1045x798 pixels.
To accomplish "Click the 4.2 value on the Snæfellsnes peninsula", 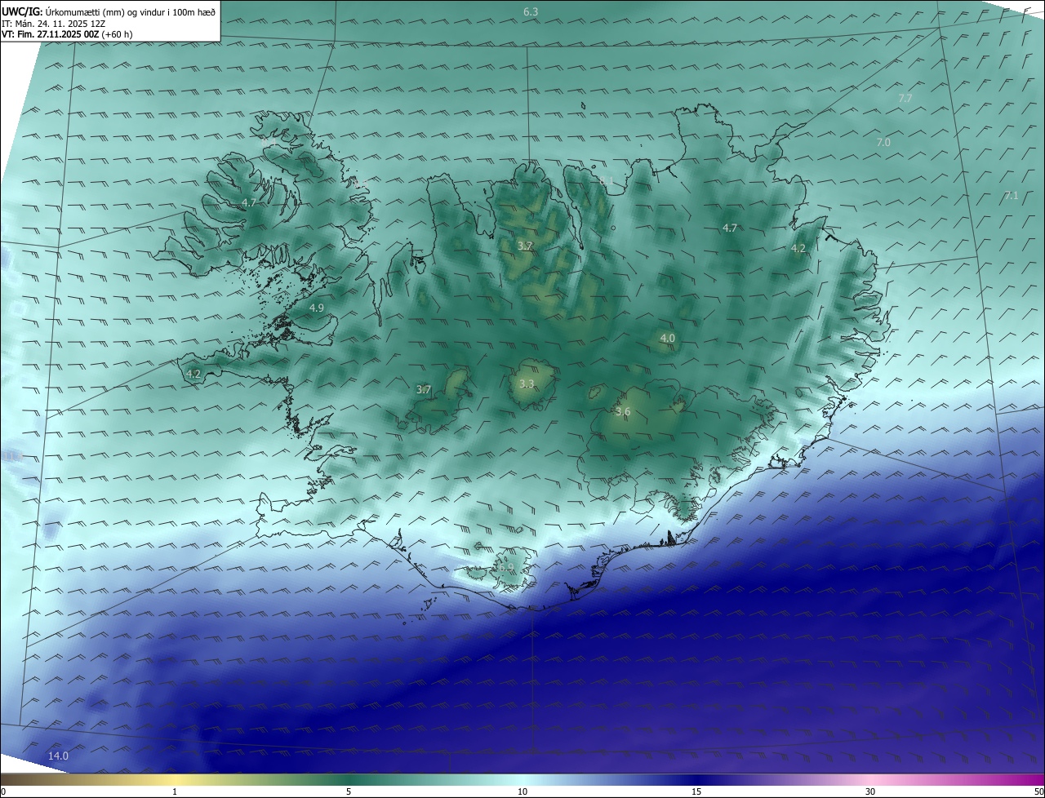I will tap(193, 374).
